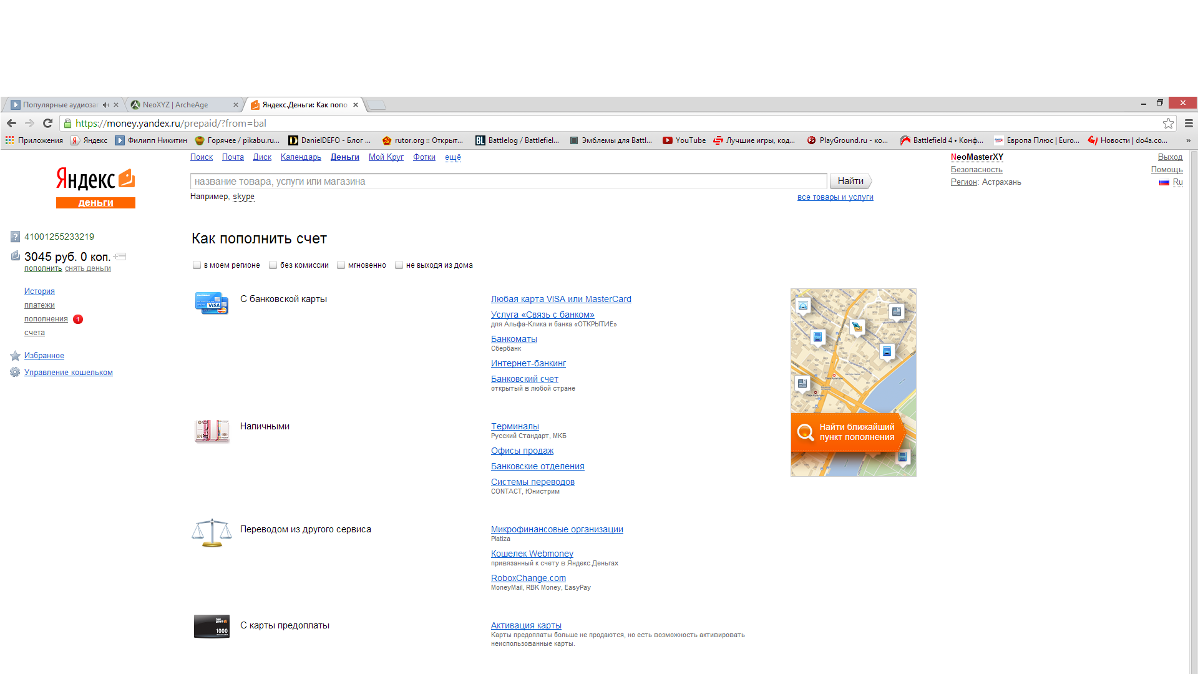Open the Кошелек Webmoney link
This screenshot has height=674, width=1198.
click(x=532, y=554)
